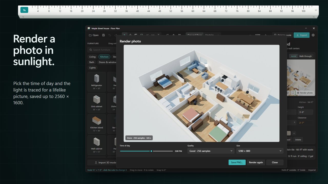Click the save floppy-disk icon in the toolbar
Image resolution: width=328 pixels, height=184 pixels.
click(104, 35)
